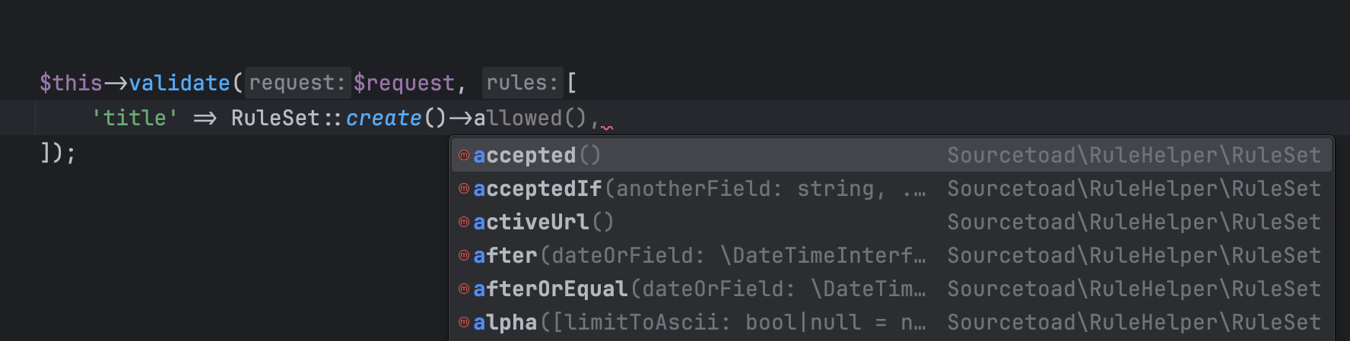Click the allowed() method call
Viewport: 1350px width, 341px height.
point(530,118)
